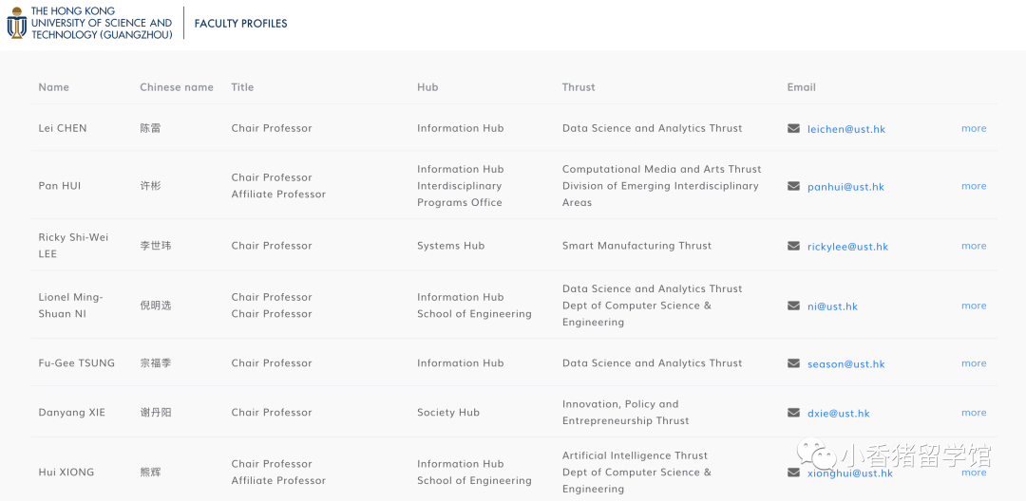Screen dimensions: 1026x501
Task: Click the Hub column header
Action: (427, 87)
